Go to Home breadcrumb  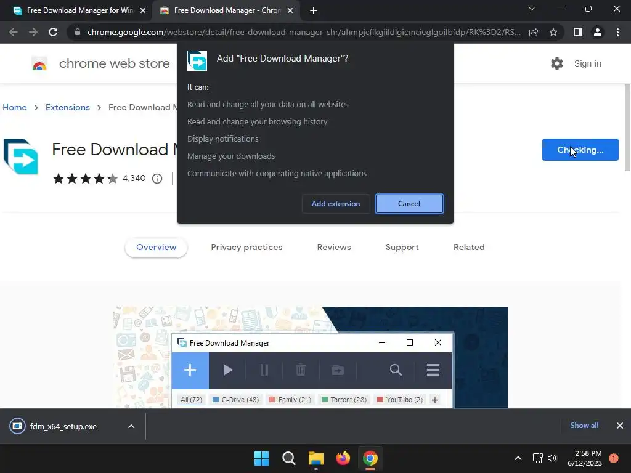coord(15,107)
